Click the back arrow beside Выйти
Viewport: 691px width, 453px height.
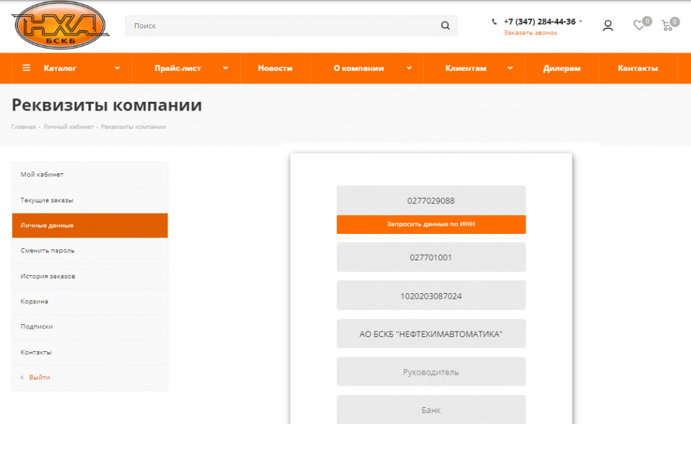[x=22, y=377]
